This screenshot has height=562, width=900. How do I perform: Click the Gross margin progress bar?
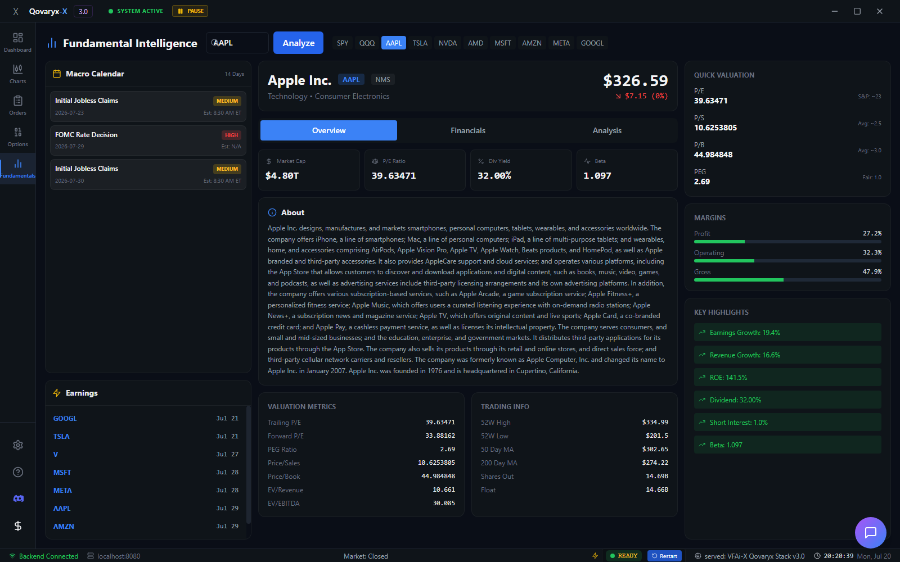pyautogui.click(x=787, y=280)
